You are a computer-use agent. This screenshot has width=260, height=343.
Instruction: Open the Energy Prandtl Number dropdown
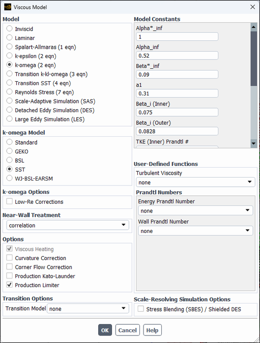(x=196, y=210)
